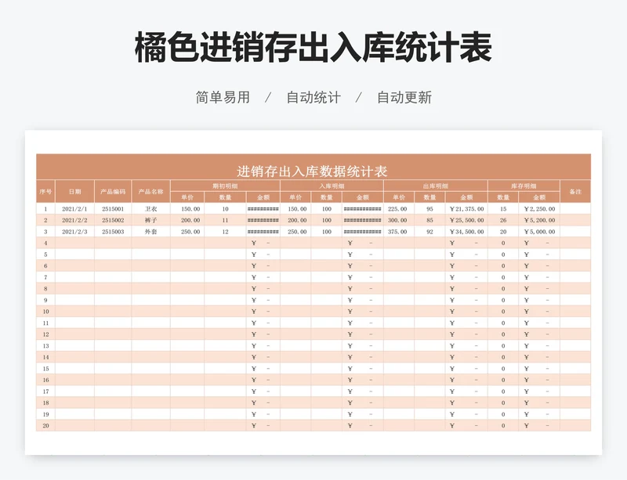Select the 产品编码 column header
Viewport: 627px width, 480px height.
click(113, 191)
